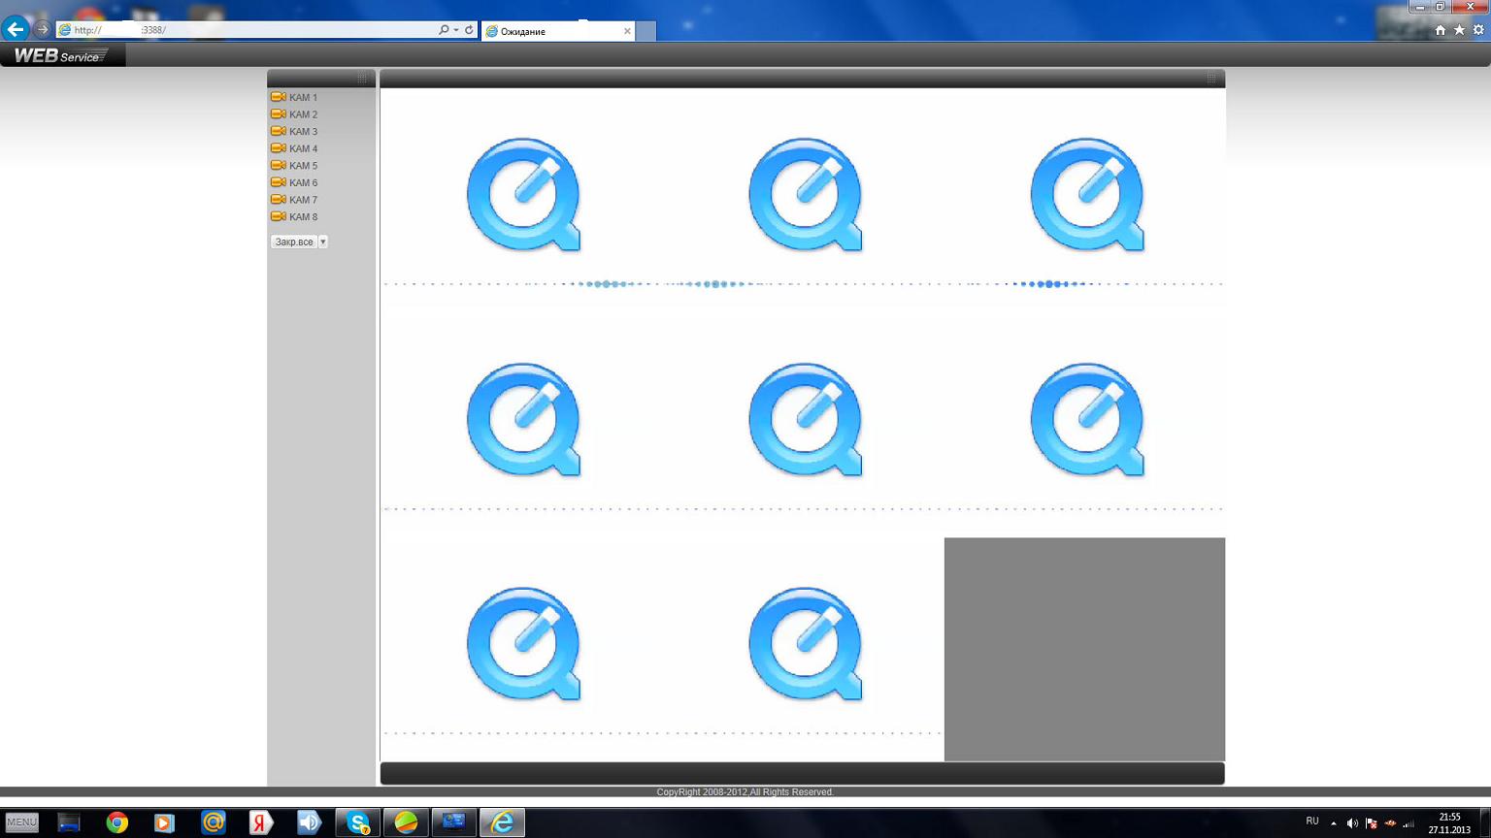Open the orange-green ball app on taskbar

click(406, 822)
